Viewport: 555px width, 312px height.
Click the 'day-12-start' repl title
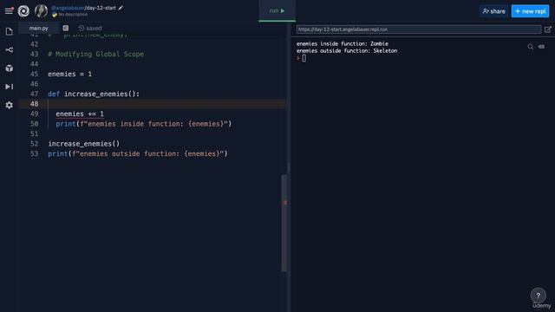point(101,8)
